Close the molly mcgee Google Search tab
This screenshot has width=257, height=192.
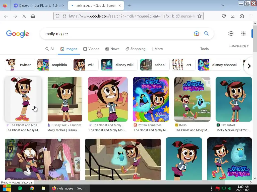(x=120, y=5)
